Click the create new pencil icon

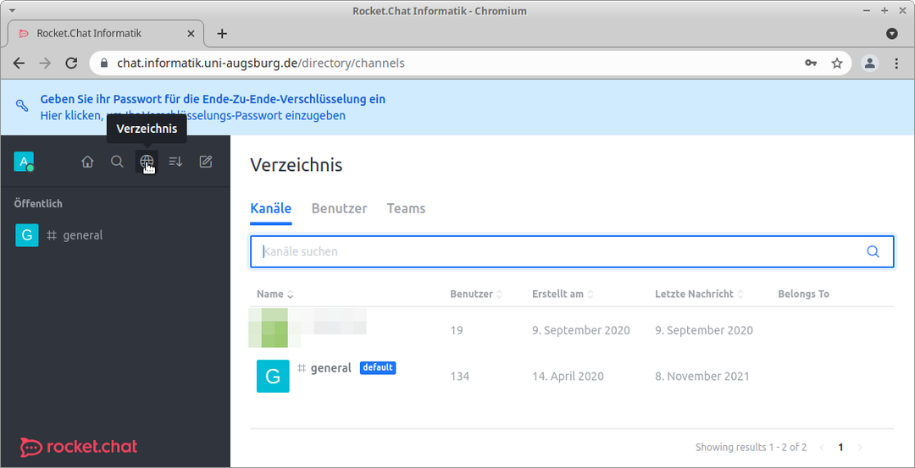pos(205,162)
